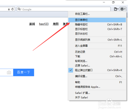Choose 显示标签栏 option
This screenshot has height=112, width=128.
click(97, 29)
